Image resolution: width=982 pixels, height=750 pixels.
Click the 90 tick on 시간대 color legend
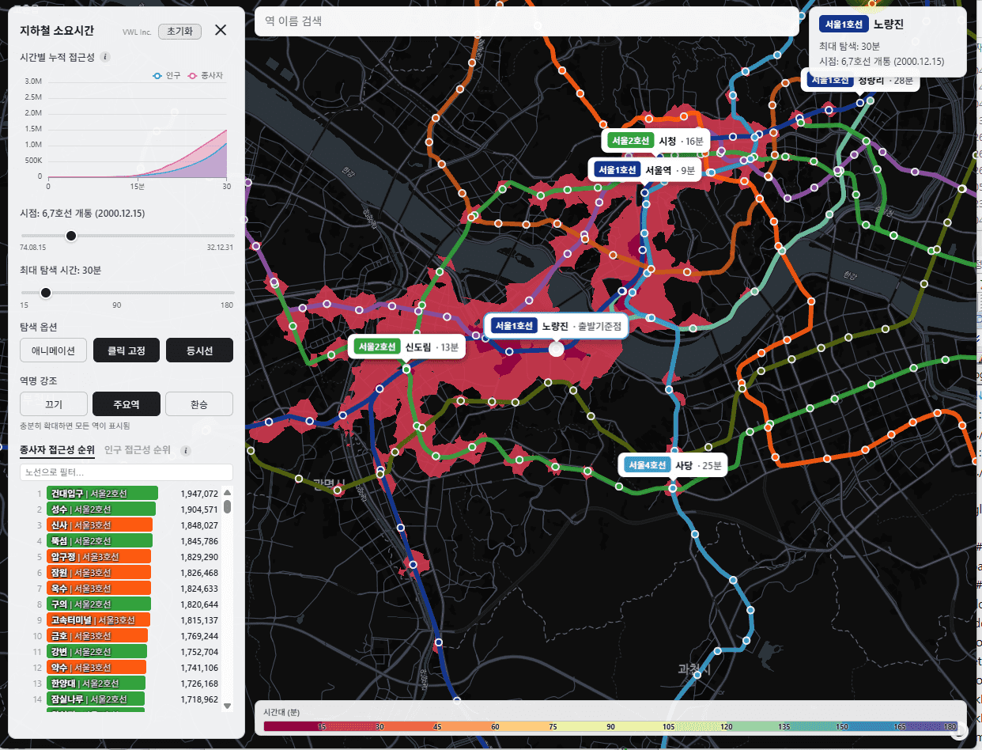(610, 726)
